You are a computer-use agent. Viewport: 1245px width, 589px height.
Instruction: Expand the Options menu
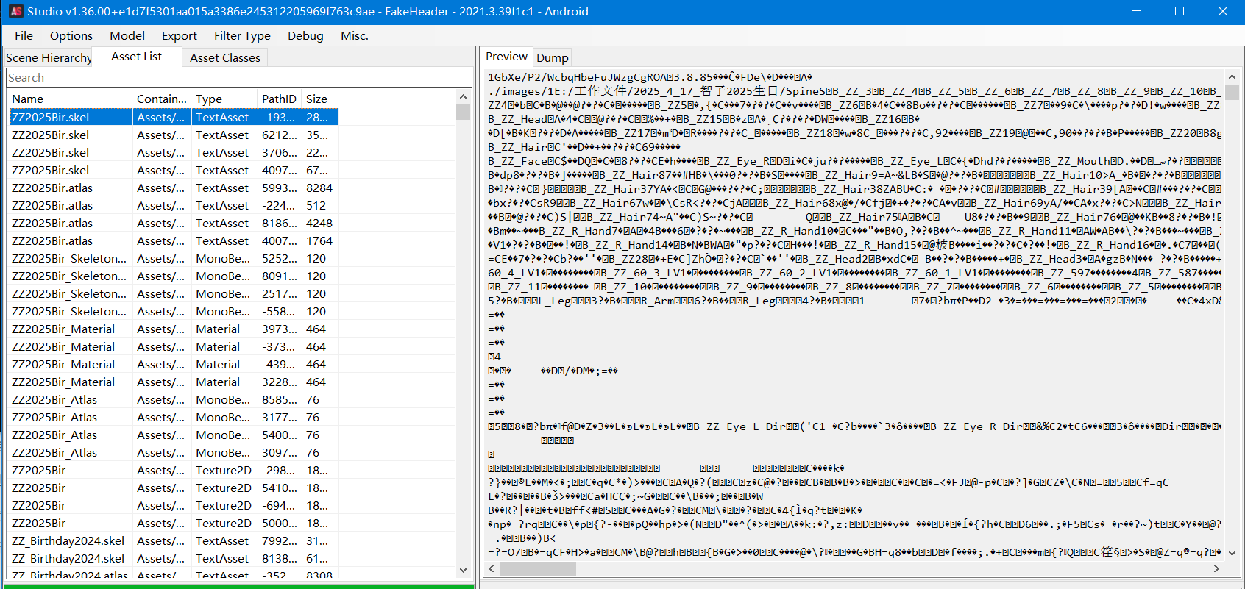click(x=71, y=35)
